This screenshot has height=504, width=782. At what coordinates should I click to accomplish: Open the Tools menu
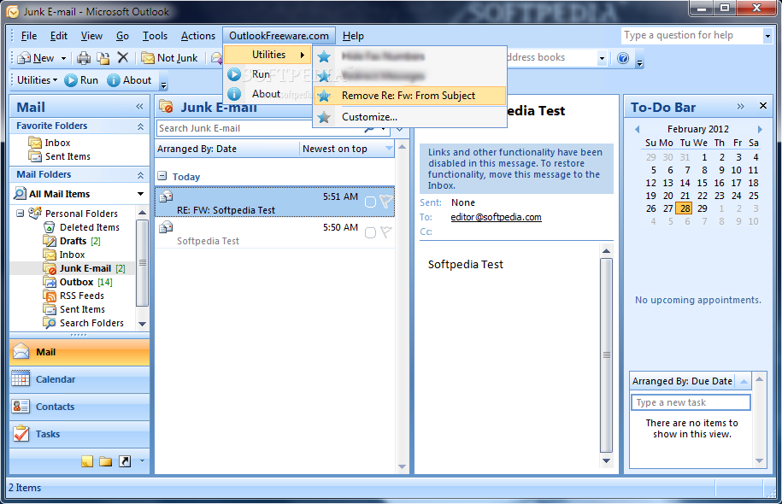(x=155, y=36)
